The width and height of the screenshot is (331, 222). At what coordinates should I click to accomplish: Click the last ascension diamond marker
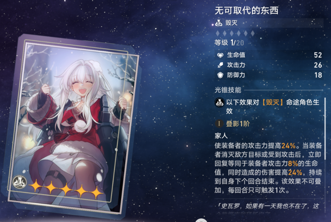(252, 33)
